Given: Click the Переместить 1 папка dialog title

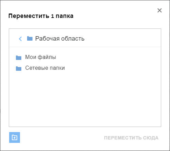Looking at the screenshot, I should pos(41,16).
